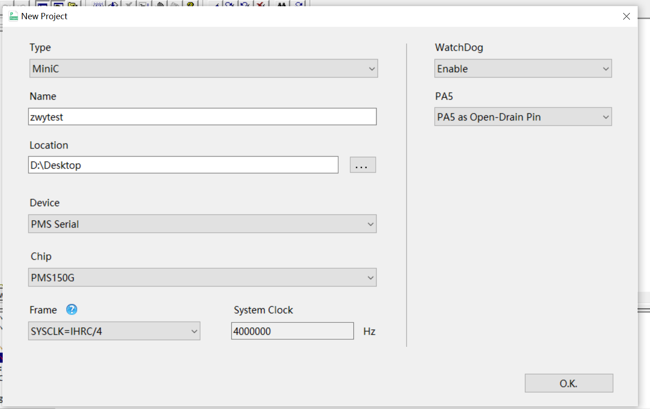Click the System Clock field with 4000000
650x409 pixels.
coord(293,331)
